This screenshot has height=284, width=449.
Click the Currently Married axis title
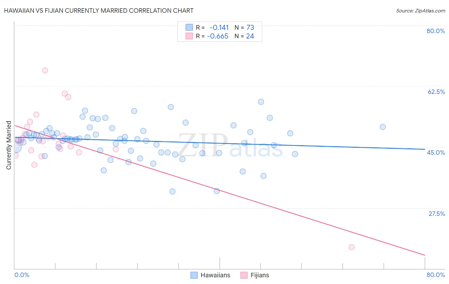coord(9,145)
